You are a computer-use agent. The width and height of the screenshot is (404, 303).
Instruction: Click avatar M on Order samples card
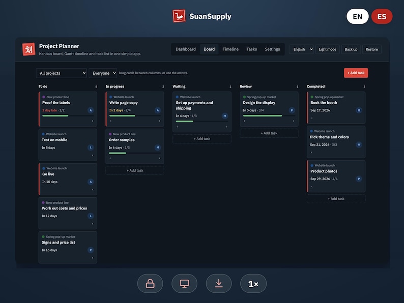click(158, 147)
